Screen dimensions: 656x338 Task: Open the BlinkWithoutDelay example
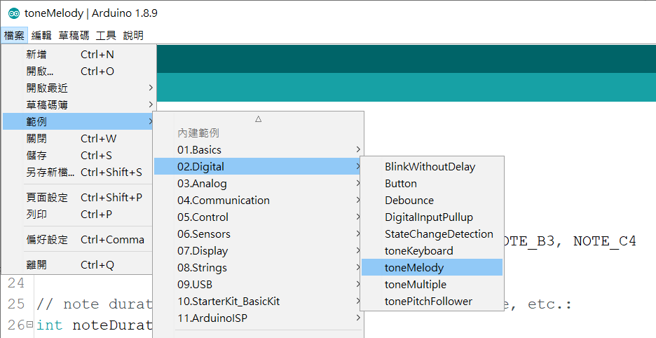click(x=432, y=166)
